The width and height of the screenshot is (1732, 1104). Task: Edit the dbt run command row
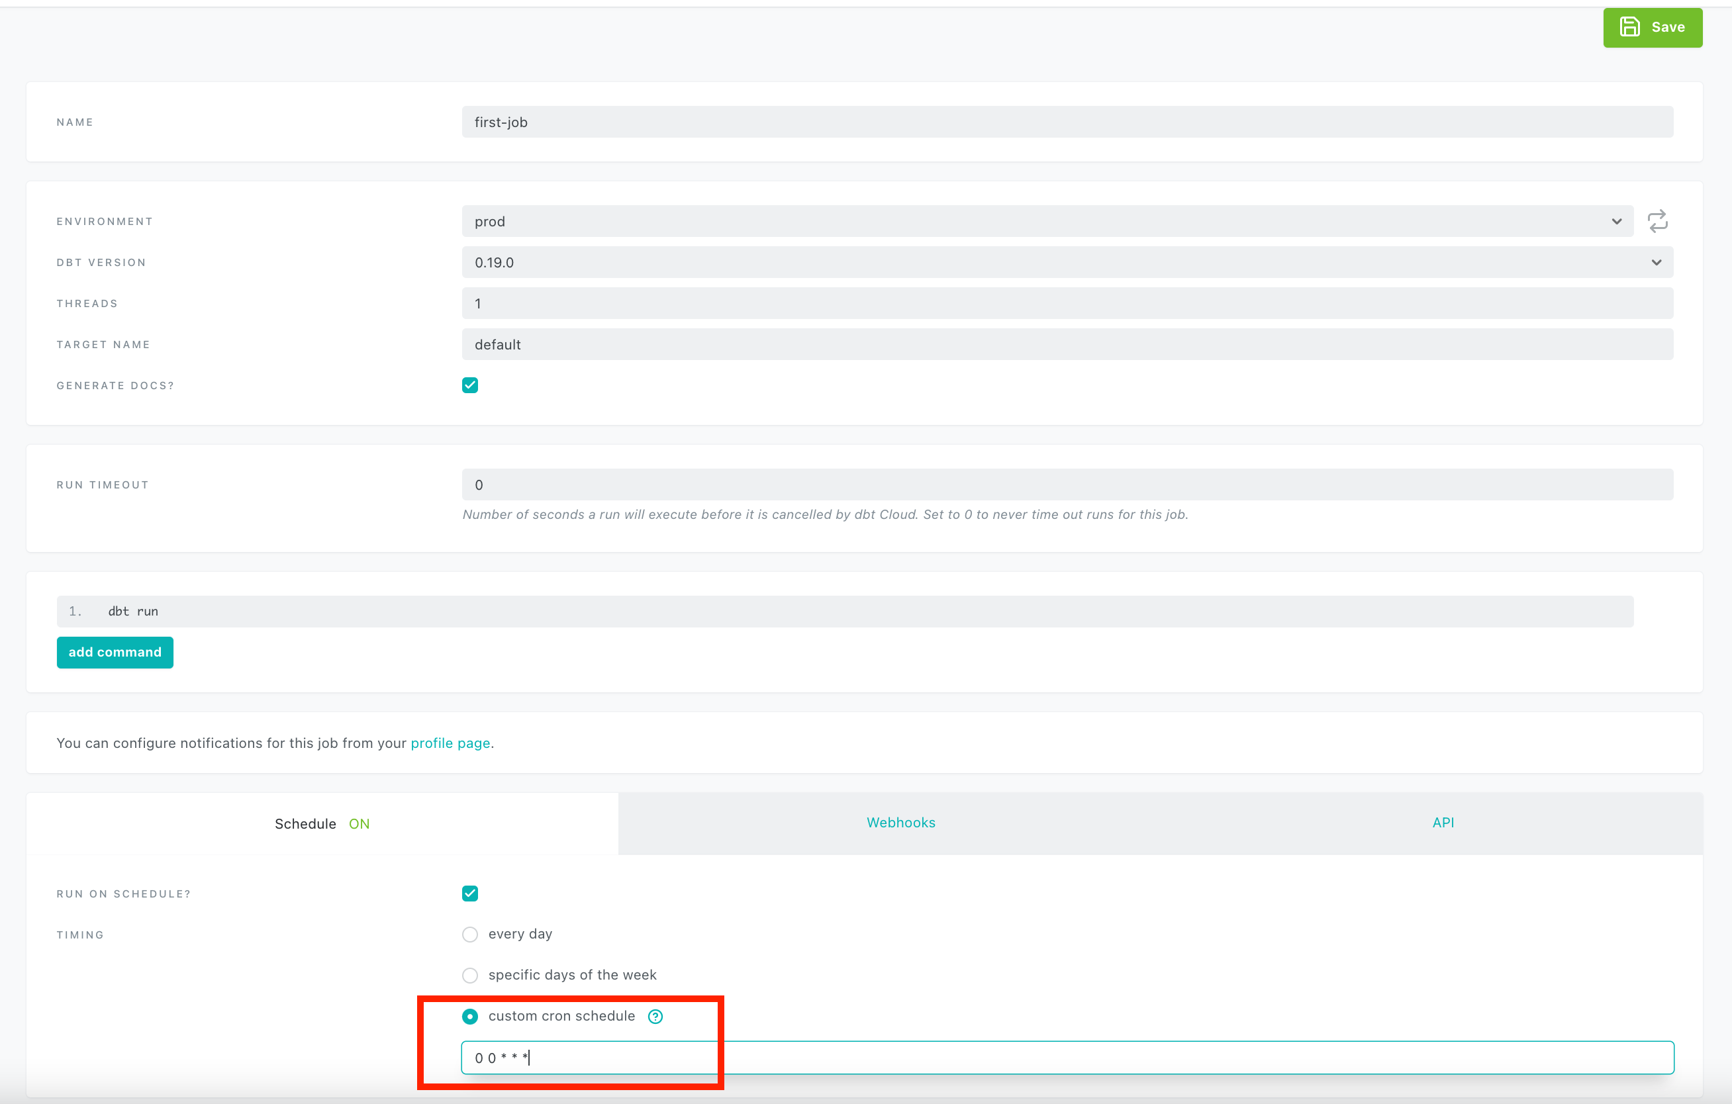click(x=845, y=612)
